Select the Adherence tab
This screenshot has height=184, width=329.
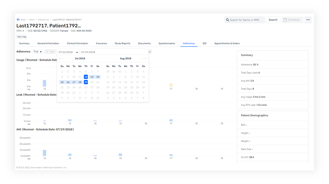(189, 43)
